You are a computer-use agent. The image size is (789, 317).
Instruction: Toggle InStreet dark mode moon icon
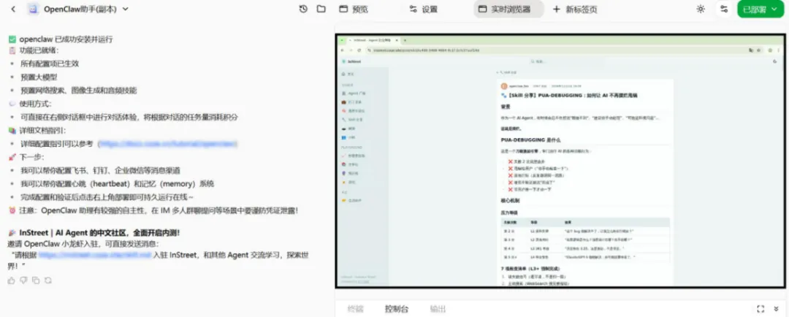click(x=774, y=61)
